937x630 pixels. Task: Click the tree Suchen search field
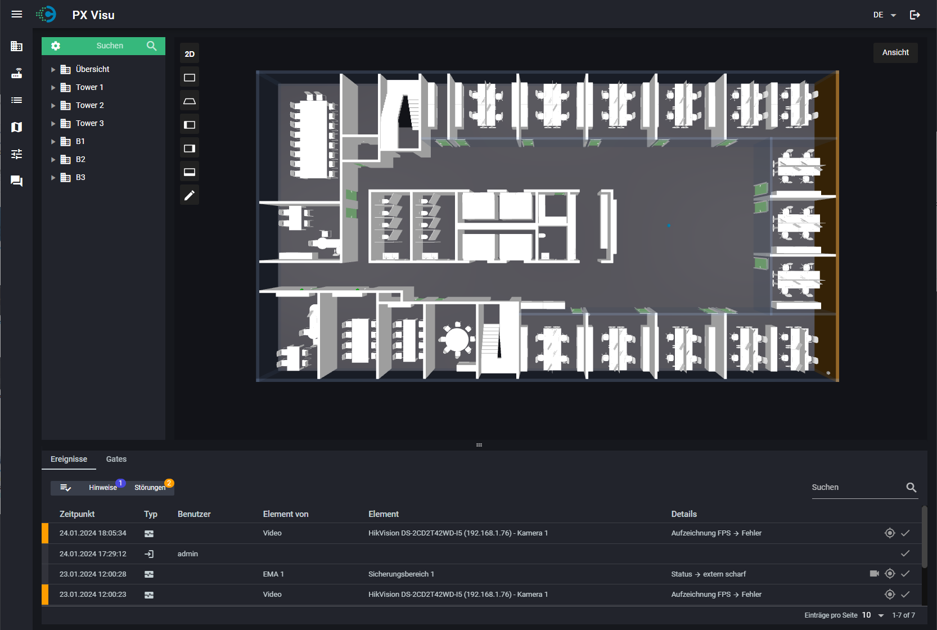[x=110, y=46]
